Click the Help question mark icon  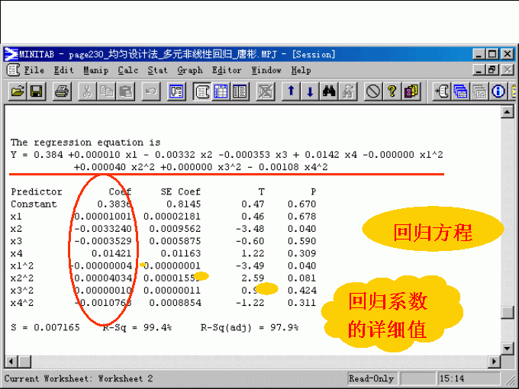coord(392,92)
